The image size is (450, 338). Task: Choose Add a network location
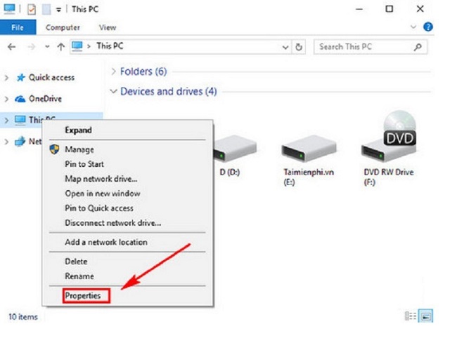point(127,242)
